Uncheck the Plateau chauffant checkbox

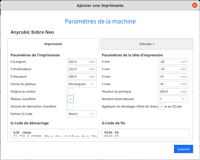click(70, 99)
